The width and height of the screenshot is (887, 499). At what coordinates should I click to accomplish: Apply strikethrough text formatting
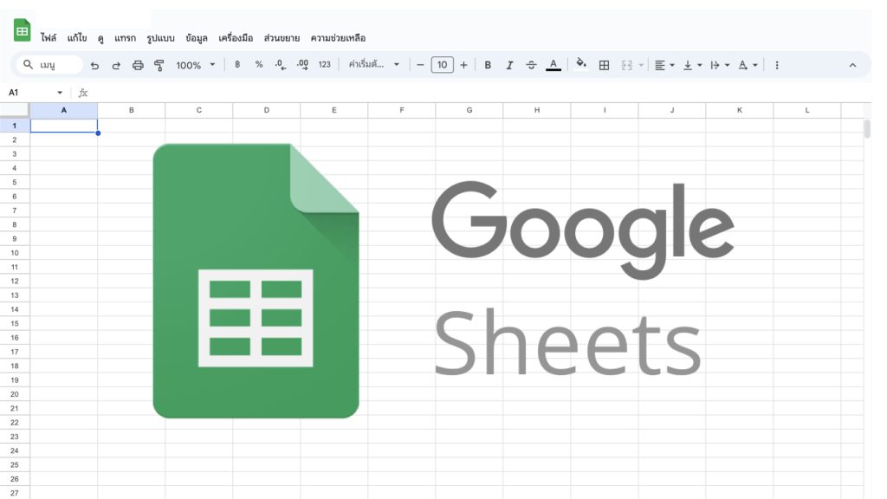531,65
